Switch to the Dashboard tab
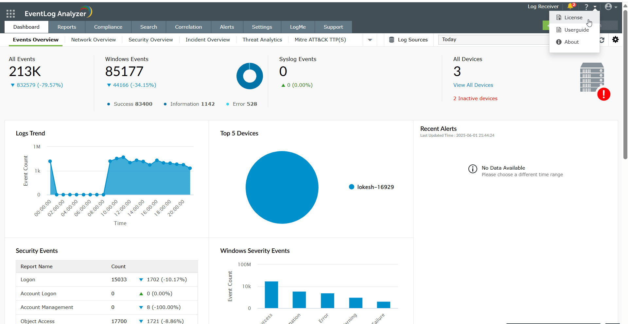Image resolution: width=628 pixels, height=324 pixels. [x=26, y=27]
